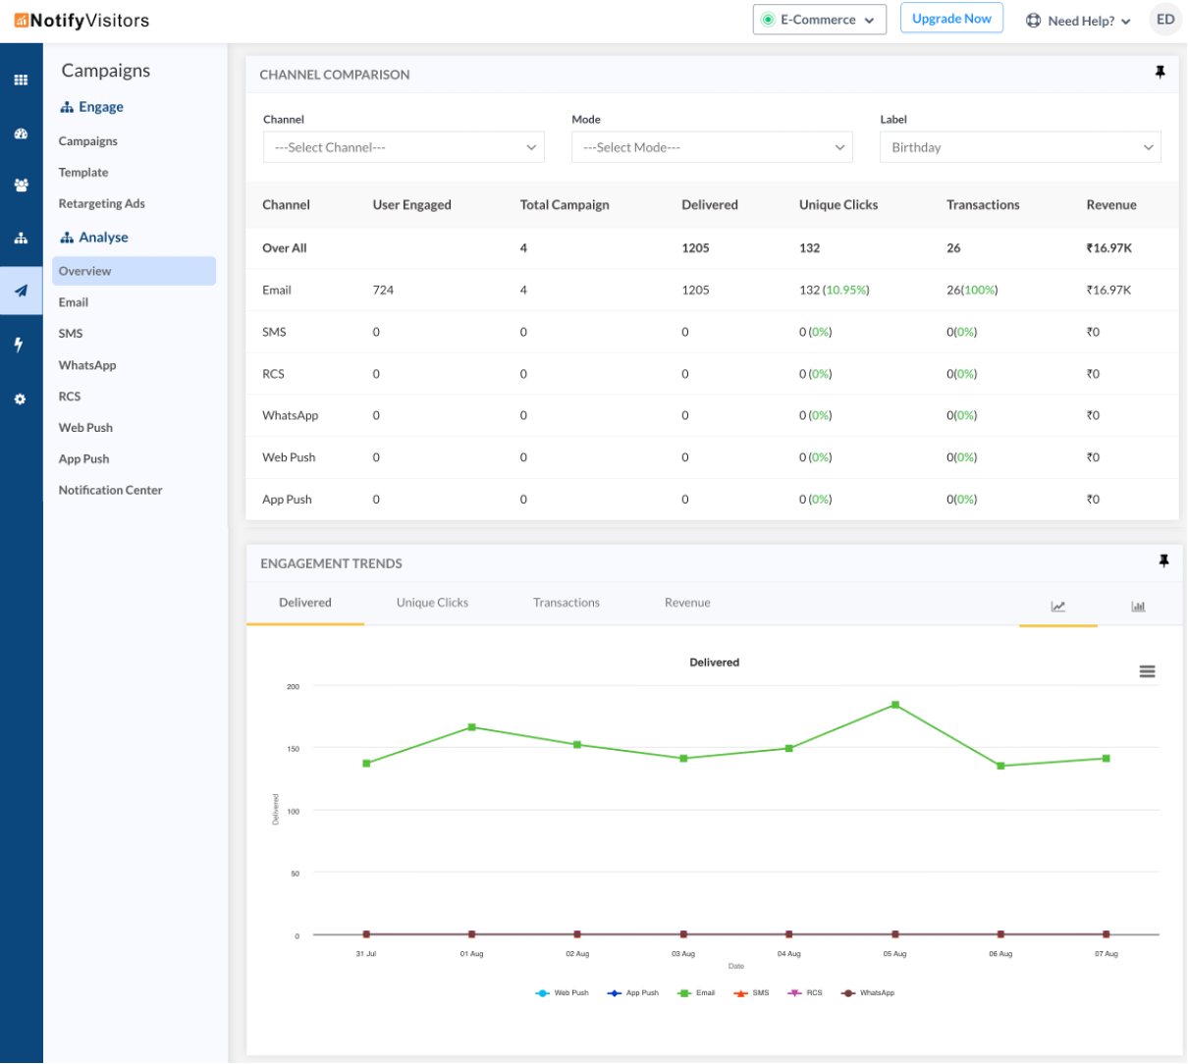Open the users group sidebar icon
This screenshot has height=1064, width=1188.
pyautogui.click(x=21, y=186)
